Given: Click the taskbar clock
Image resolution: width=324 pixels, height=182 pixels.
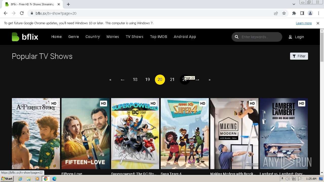Looking at the screenshot, I should pos(311,179).
